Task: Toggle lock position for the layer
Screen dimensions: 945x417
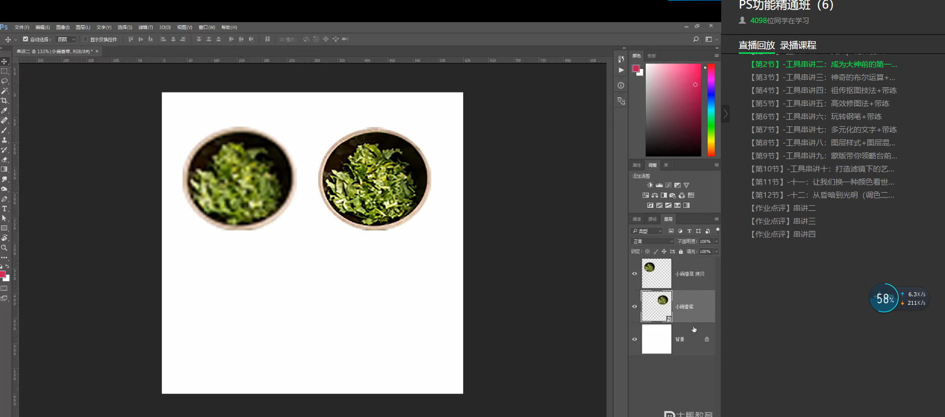Action: (x=664, y=252)
